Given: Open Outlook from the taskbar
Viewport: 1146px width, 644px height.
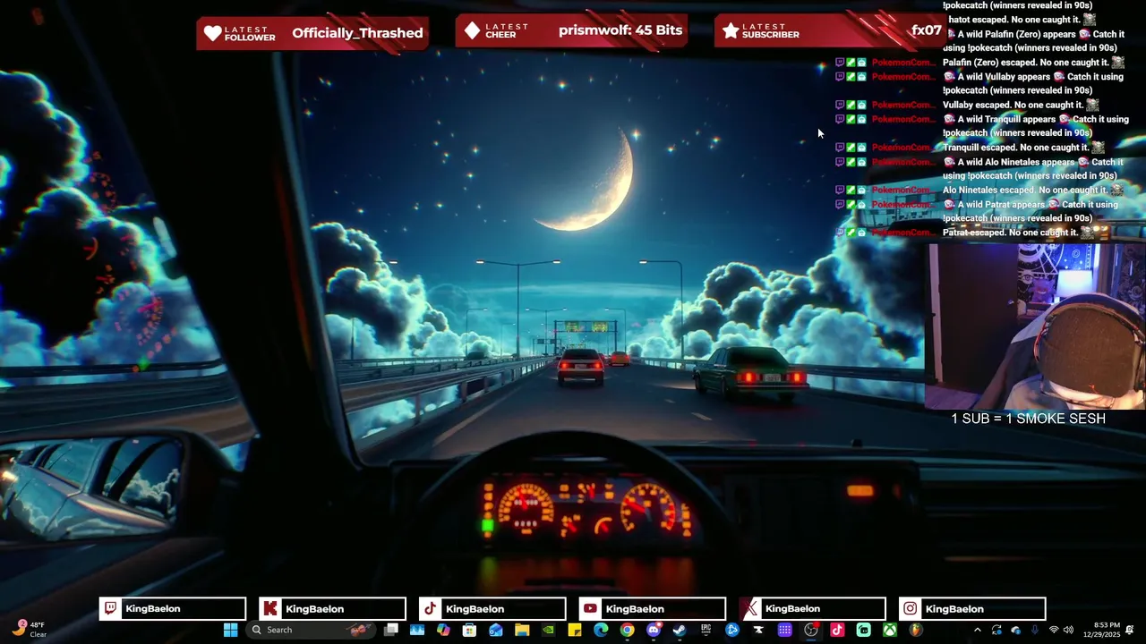Looking at the screenshot, I should (x=496, y=630).
